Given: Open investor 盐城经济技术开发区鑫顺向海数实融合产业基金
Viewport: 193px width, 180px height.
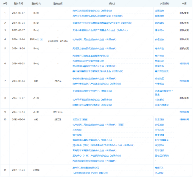Looking at the screenshot, I should [102, 23].
